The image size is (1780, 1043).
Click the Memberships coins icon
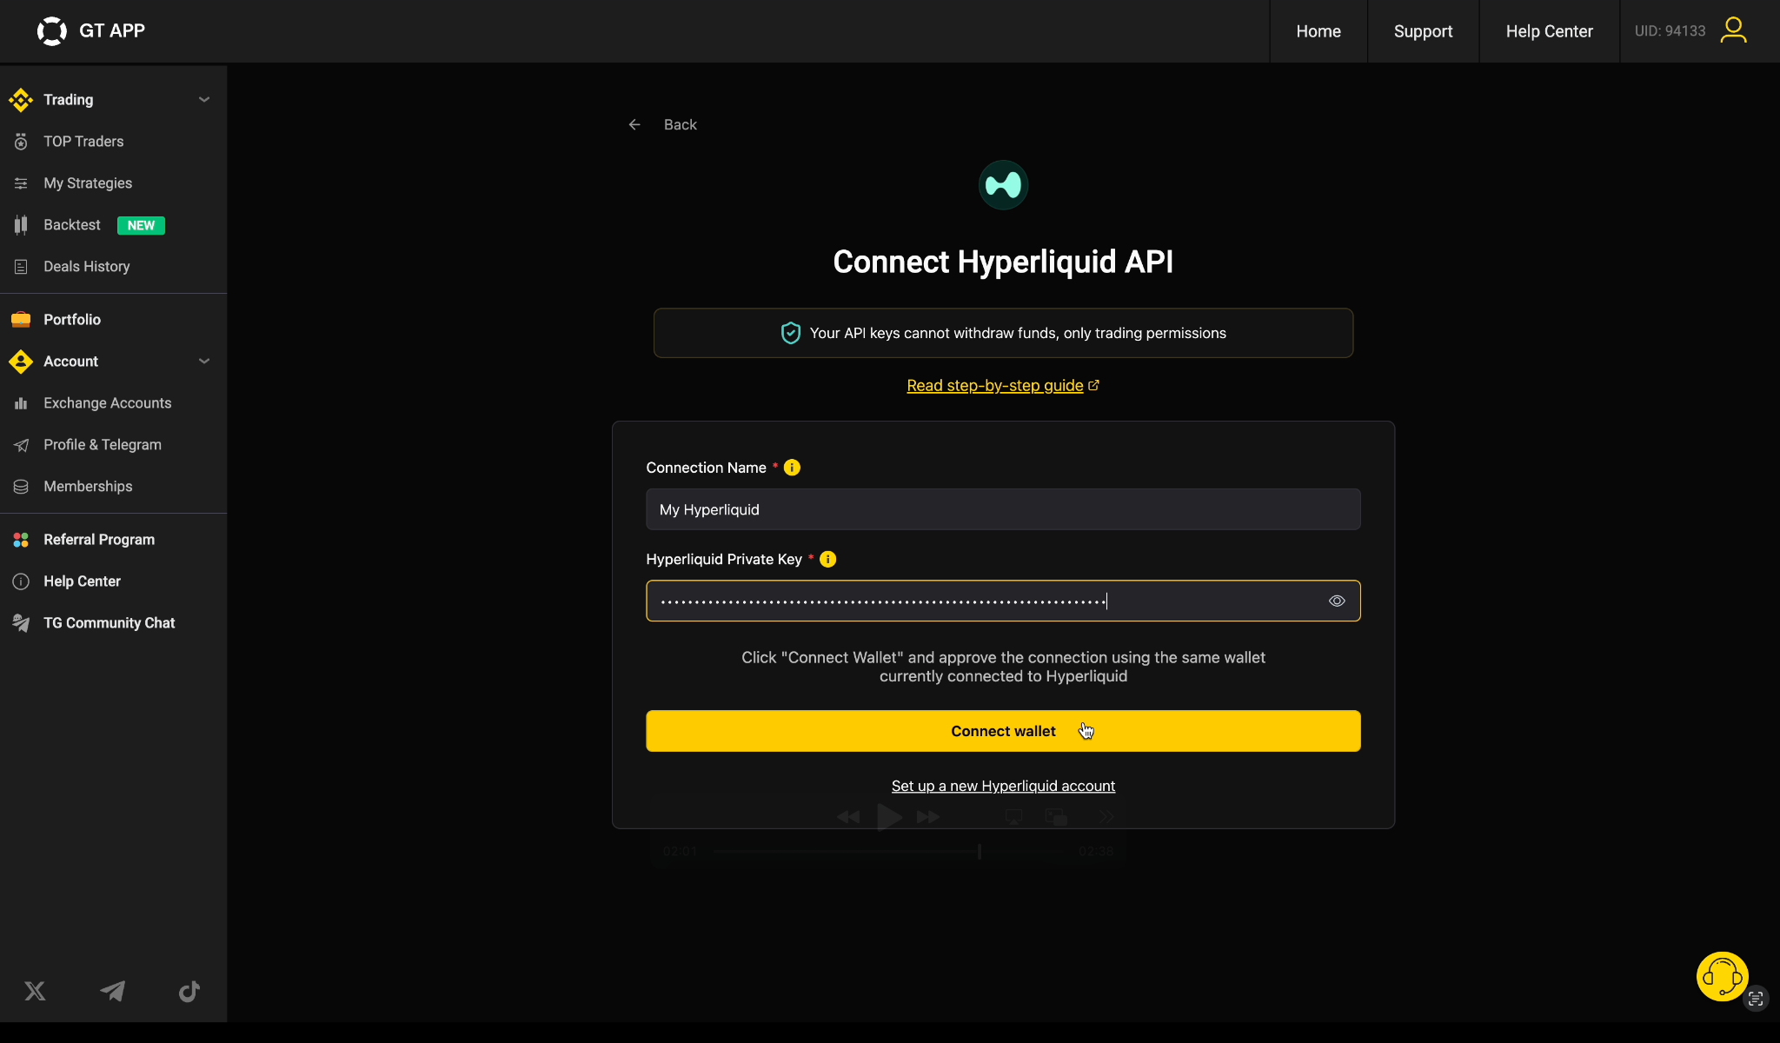[x=21, y=486]
